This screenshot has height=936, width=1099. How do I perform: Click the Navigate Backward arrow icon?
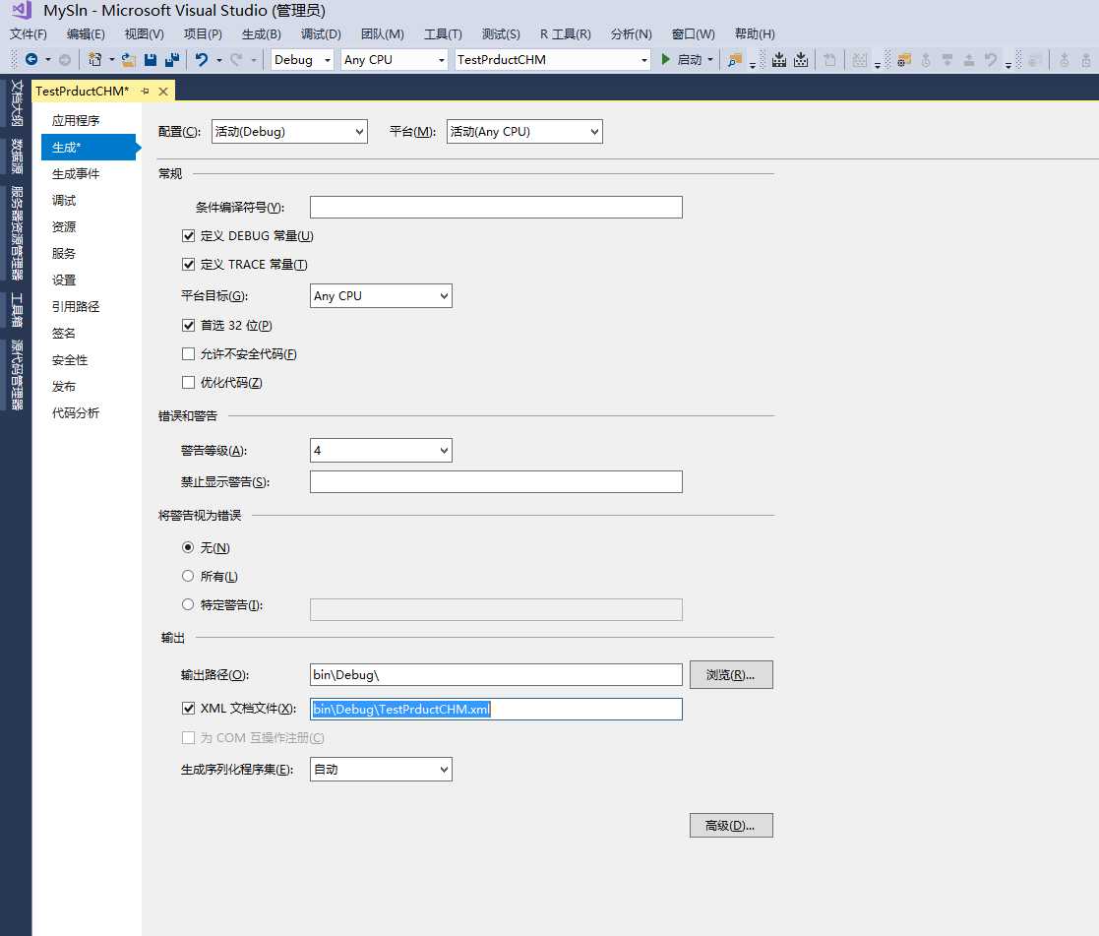point(31,60)
